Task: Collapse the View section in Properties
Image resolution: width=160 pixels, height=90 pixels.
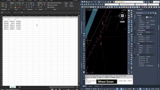Action: coord(154,43)
